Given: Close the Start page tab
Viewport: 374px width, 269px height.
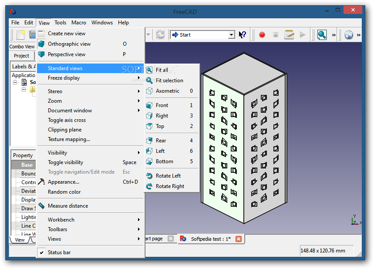Looking at the screenshot, I should pyautogui.click(x=171, y=239).
